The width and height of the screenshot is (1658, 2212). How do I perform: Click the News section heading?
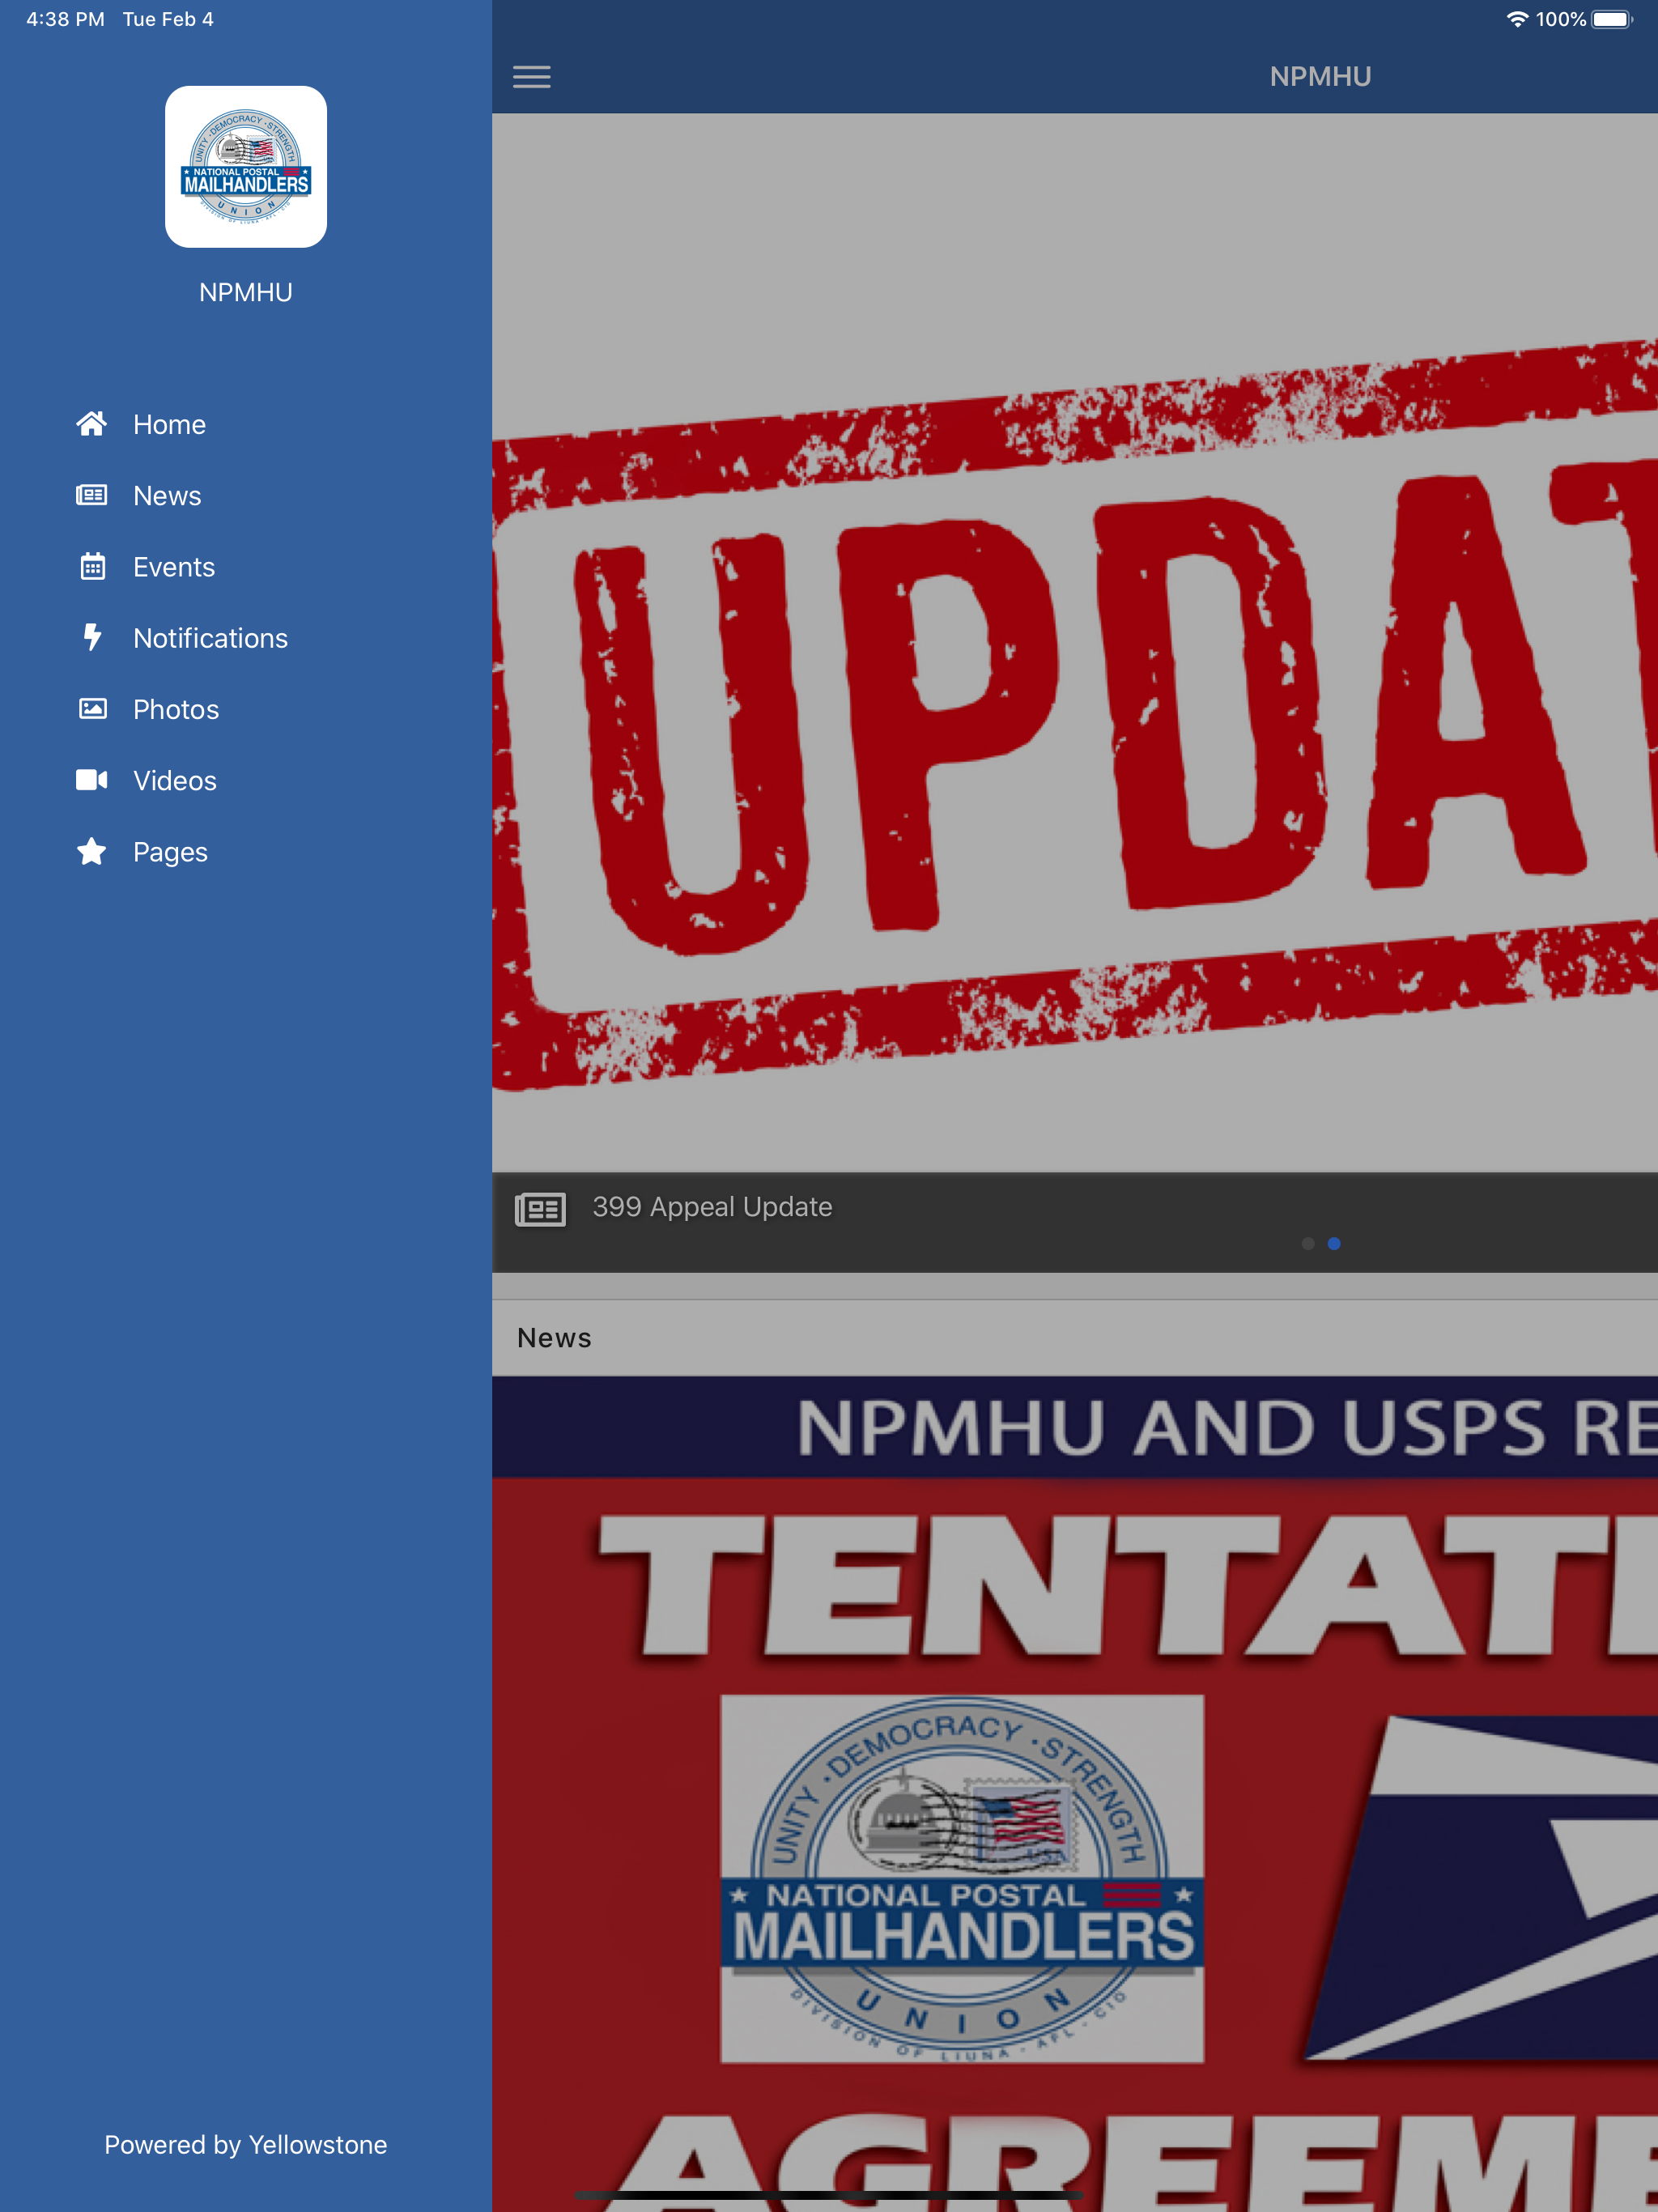point(554,1338)
